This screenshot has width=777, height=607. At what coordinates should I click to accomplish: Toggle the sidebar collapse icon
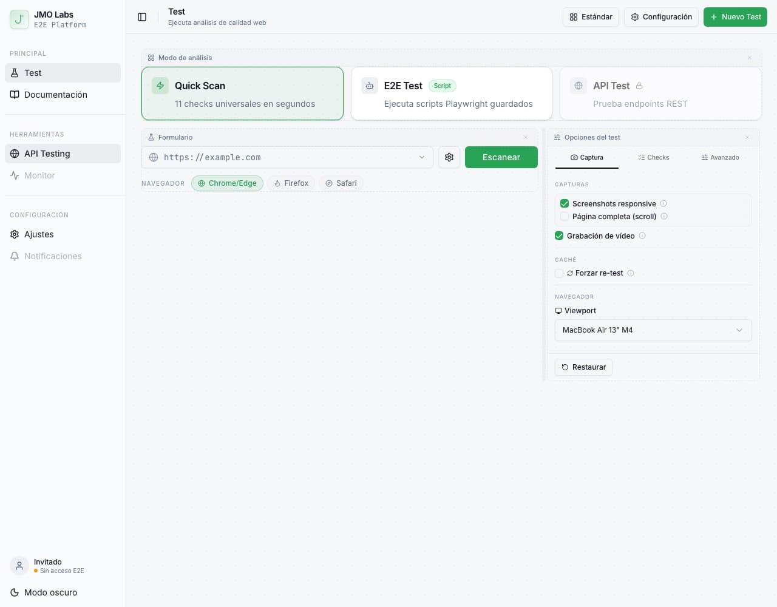coord(142,17)
